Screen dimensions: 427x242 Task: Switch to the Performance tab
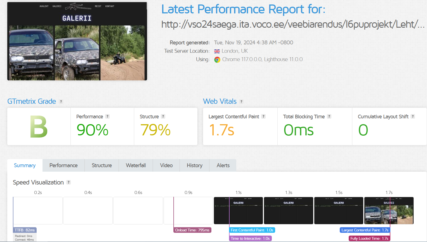(63, 166)
